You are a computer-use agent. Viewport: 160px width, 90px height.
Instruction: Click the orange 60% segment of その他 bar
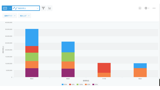[x=104, y=75]
